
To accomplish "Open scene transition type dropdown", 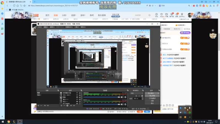I will pyautogui.click(x=137, y=93).
